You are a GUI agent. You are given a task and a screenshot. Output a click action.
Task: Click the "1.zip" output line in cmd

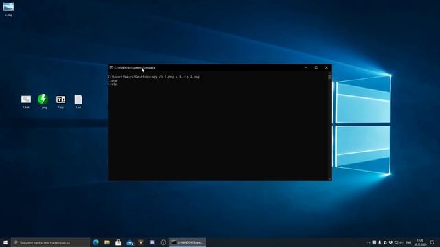(113, 84)
